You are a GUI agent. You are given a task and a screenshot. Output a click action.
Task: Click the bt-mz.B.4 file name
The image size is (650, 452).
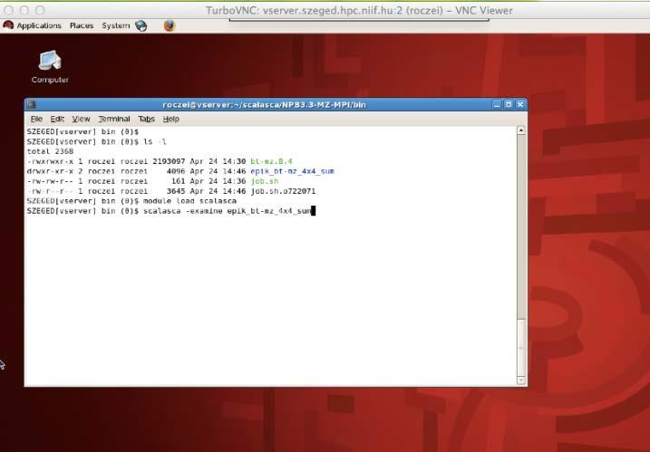[271, 161]
